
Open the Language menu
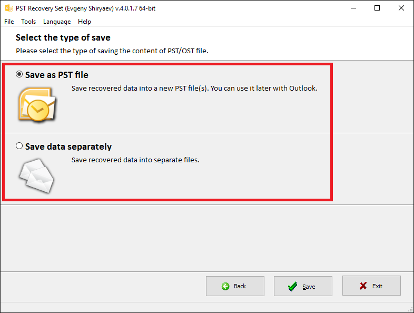(57, 22)
